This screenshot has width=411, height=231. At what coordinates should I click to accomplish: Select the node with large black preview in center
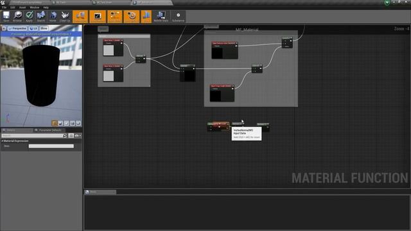click(188, 73)
